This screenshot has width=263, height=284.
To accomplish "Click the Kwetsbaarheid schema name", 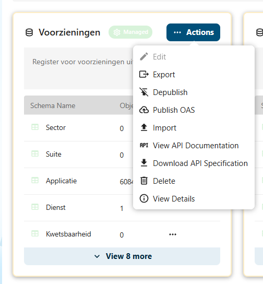I will click(68, 234).
